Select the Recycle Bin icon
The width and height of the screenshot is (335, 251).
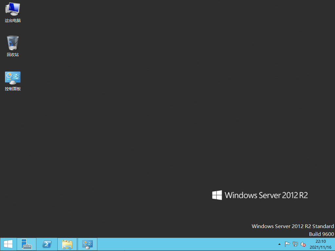coord(12,44)
